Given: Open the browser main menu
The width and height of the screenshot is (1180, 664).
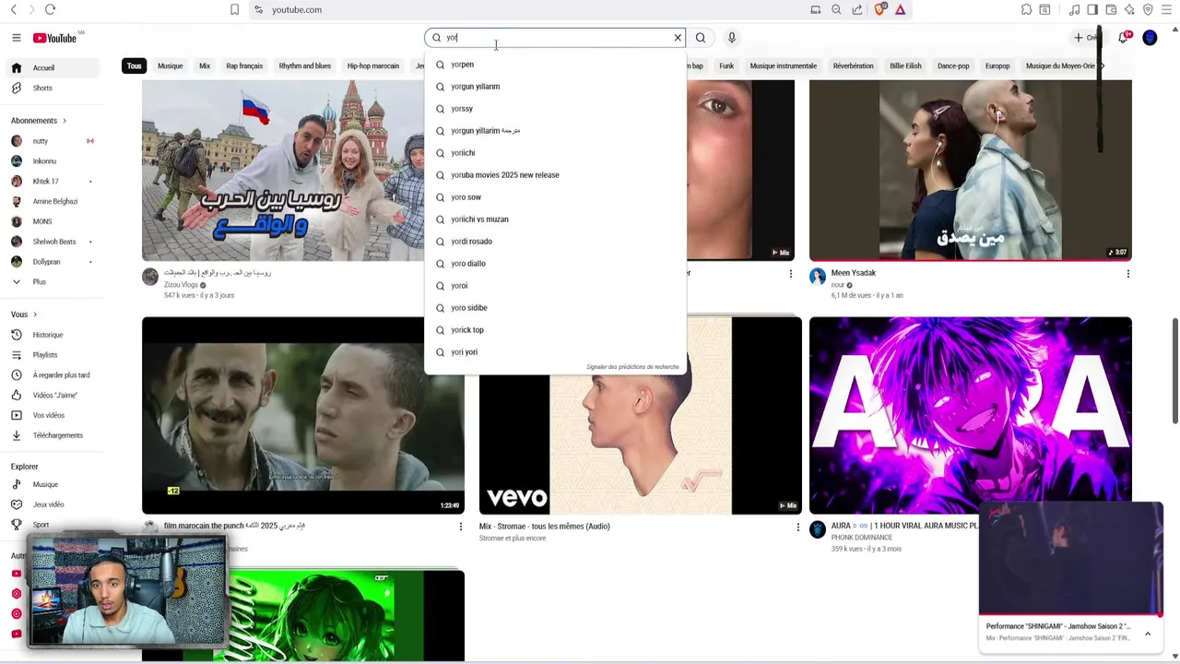Looking at the screenshot, I should point(1166,9).
